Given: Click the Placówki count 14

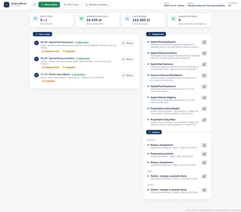Looking at the screenshot, I should point(230,5).
